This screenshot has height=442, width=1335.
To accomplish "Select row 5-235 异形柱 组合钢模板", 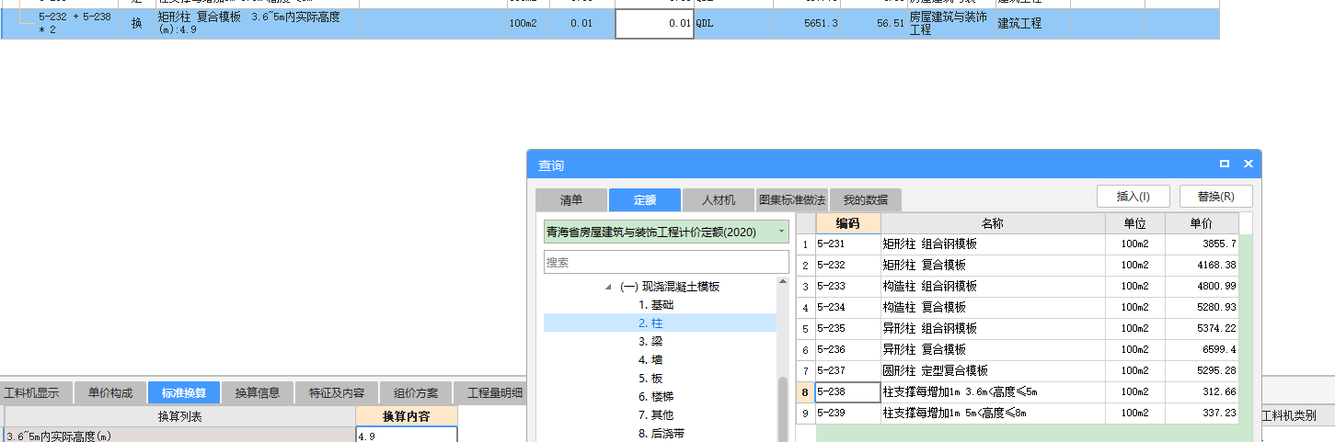I will pos(1017,329).
